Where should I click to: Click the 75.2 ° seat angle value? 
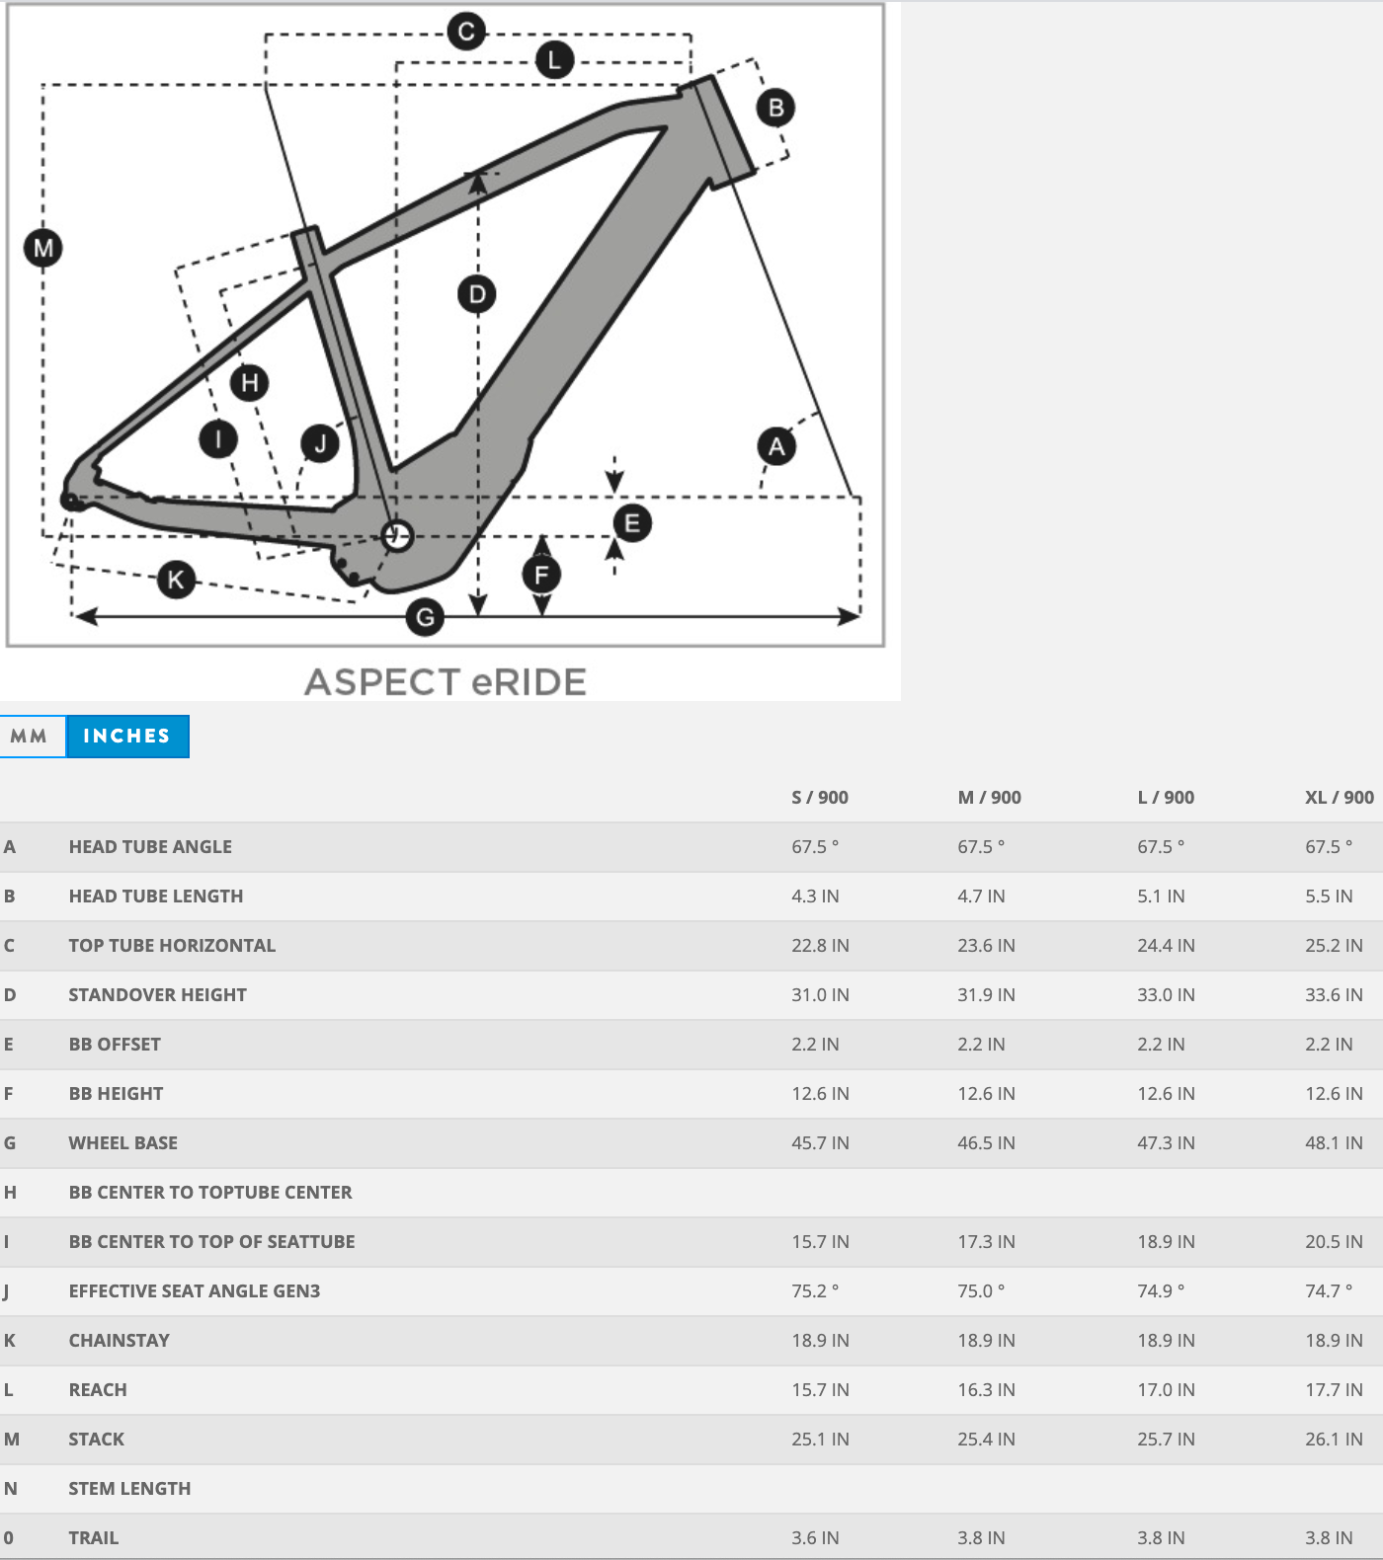(815, 1291)
